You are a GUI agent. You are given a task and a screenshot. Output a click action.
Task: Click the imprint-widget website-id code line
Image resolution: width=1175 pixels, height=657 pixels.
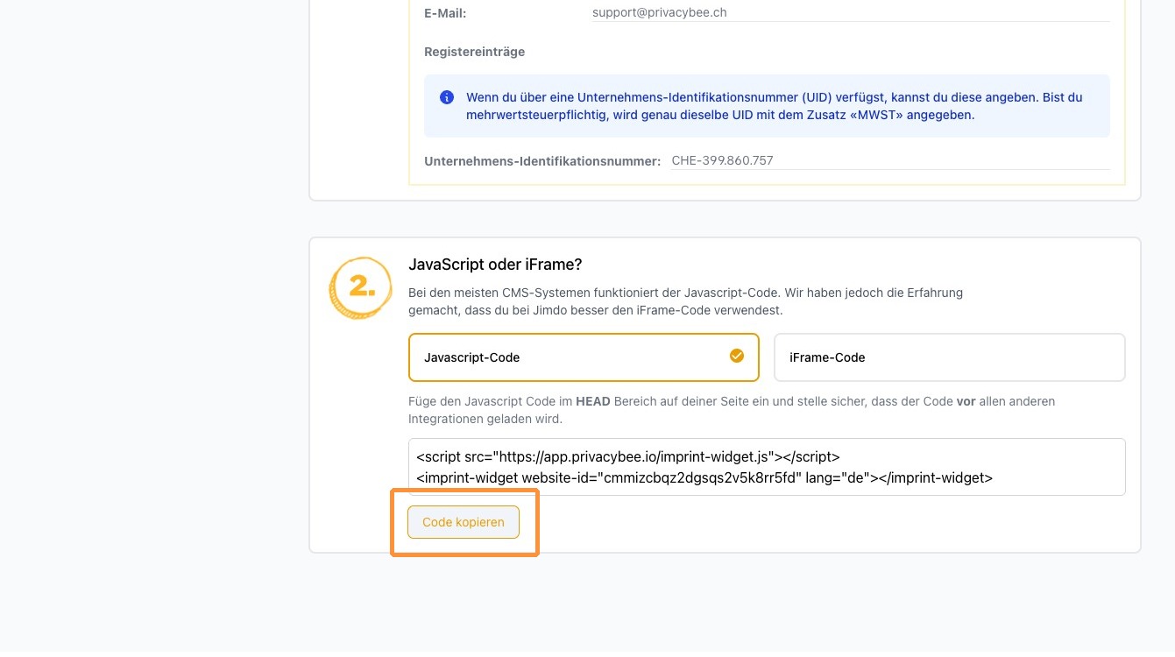[704, 478]
